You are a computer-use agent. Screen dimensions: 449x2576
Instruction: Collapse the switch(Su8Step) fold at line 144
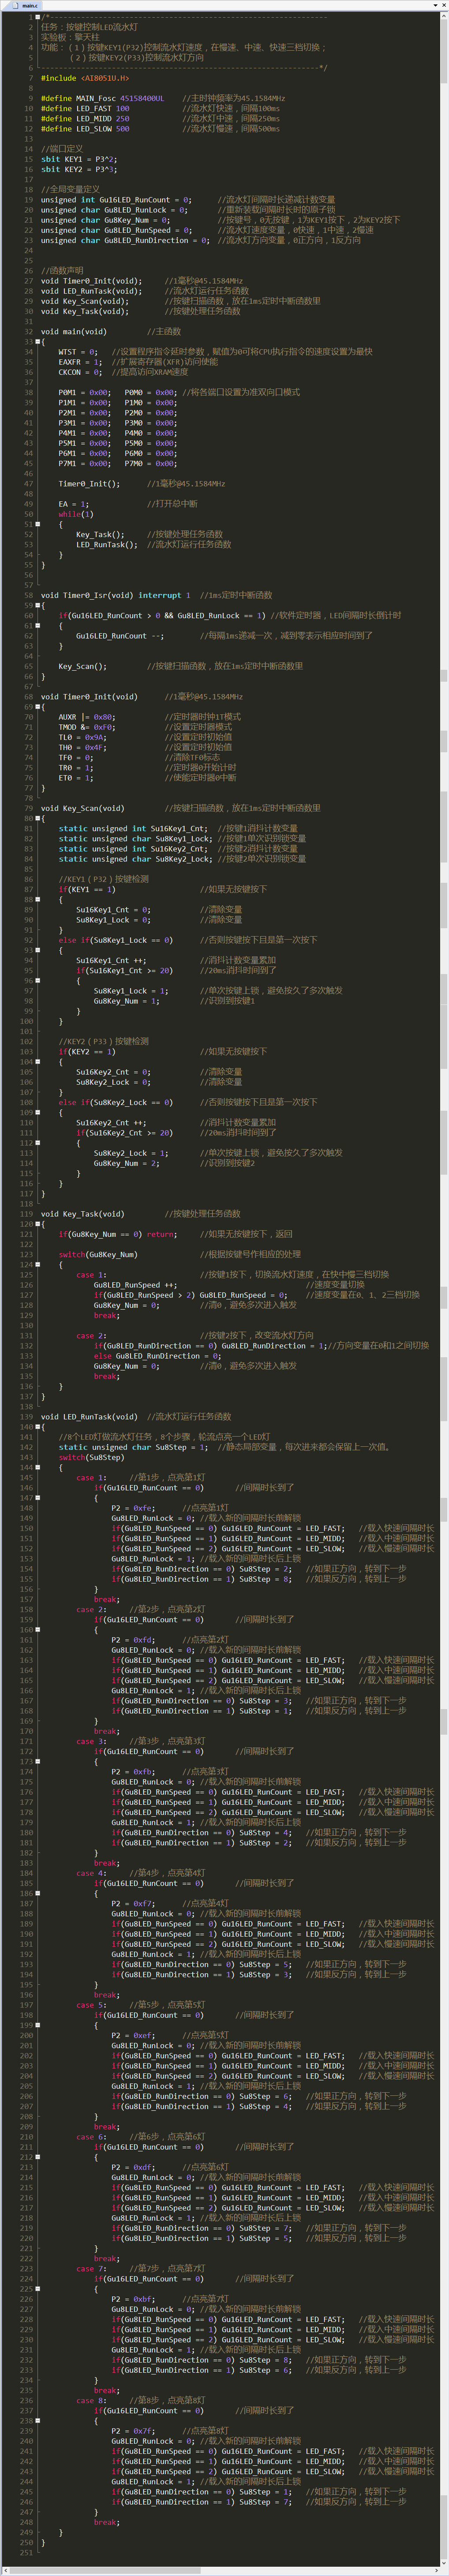[38, 1467]
